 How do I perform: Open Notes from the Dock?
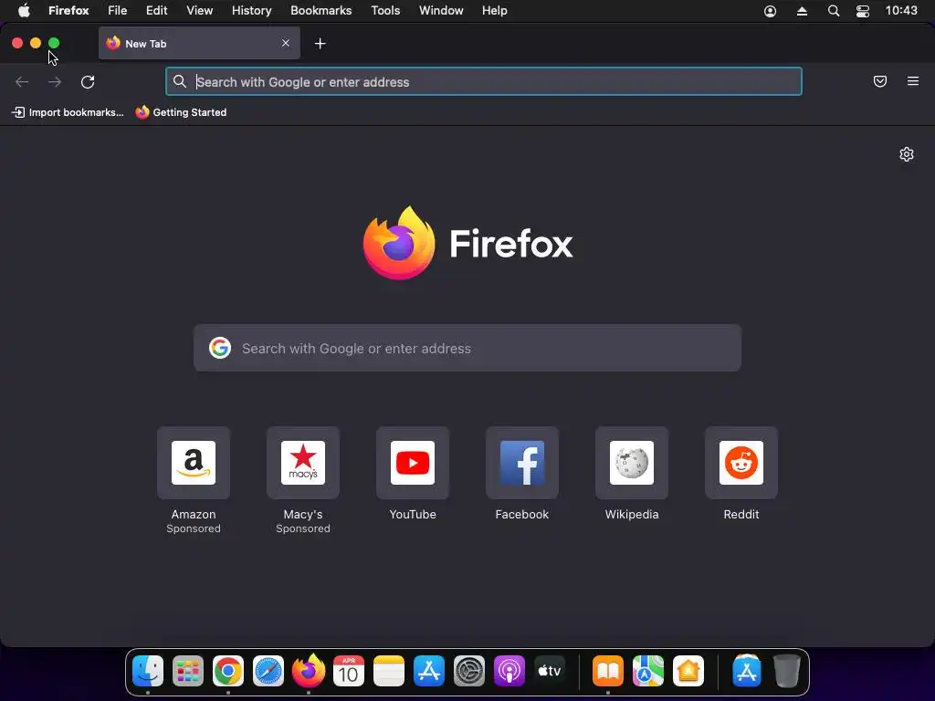coord(389,671)
